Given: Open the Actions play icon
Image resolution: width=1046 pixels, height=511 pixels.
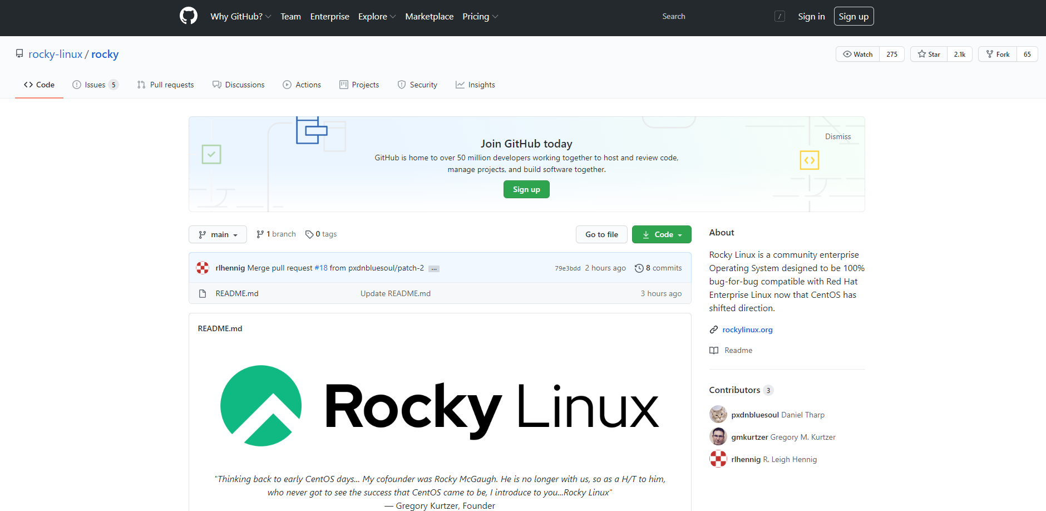Looking at the screenshot, I should coord(288,84).
